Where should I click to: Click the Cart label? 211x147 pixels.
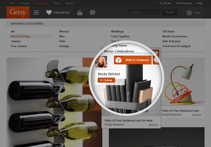coord(197,13)
